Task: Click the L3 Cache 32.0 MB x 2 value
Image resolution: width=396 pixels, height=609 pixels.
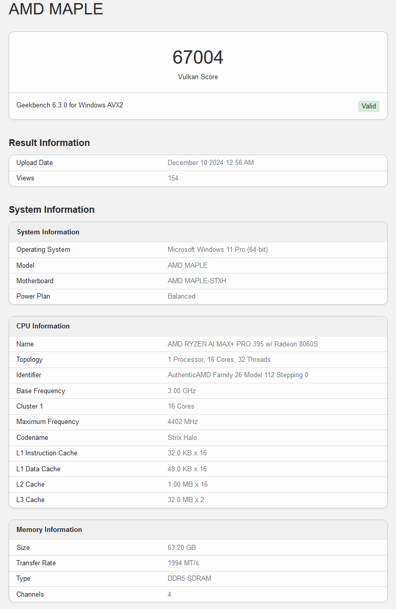Action: [186, 500]
